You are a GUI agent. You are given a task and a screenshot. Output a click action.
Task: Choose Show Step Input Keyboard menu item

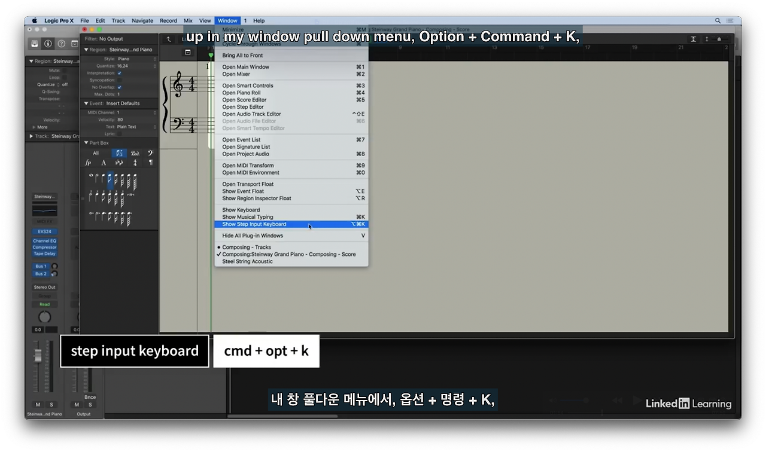[291, 224]
